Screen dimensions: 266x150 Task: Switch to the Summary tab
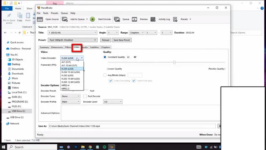click(44, 47)
